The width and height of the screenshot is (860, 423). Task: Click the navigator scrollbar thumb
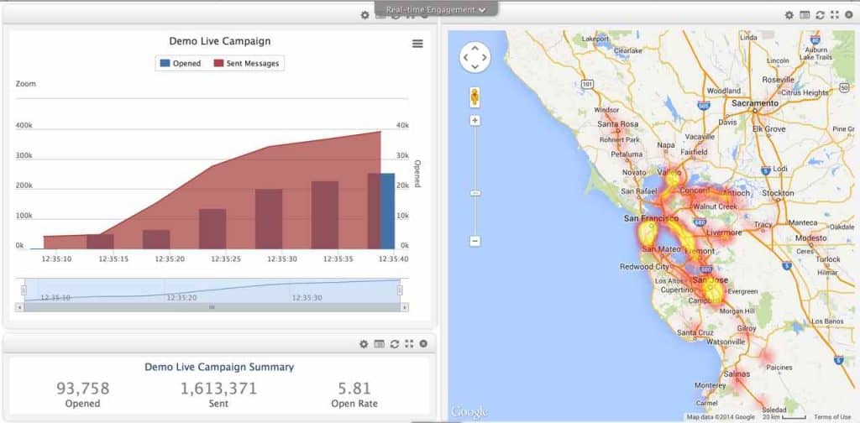tap(212, 307)
